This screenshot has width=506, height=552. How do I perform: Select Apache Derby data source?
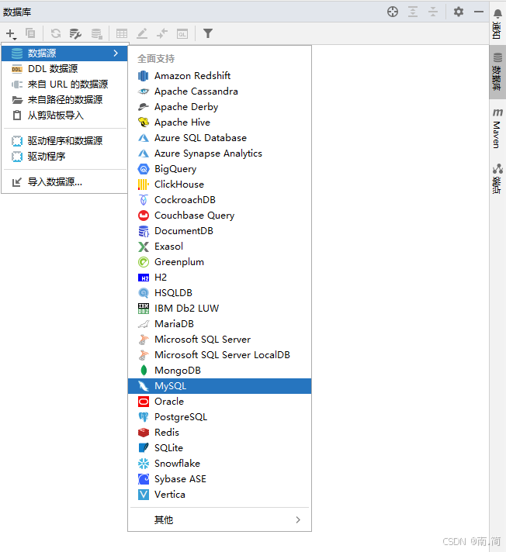220,107
